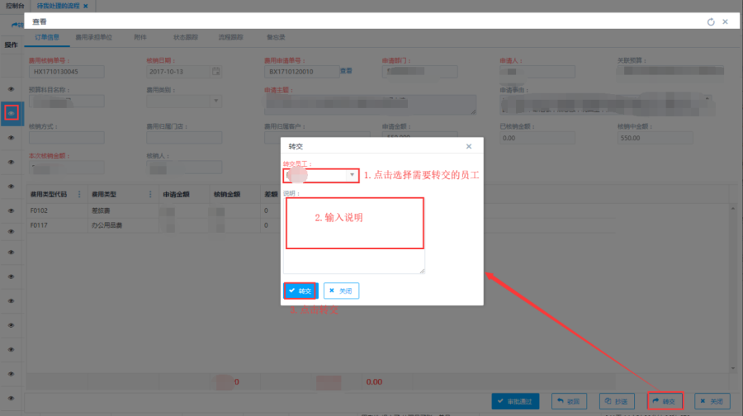Confirm transfer with blue 转交 button
743x416 pixels.
pyautogui.click(x=301, y=291)
